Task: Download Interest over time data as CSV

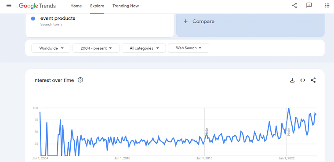Action: click(292, 80)
